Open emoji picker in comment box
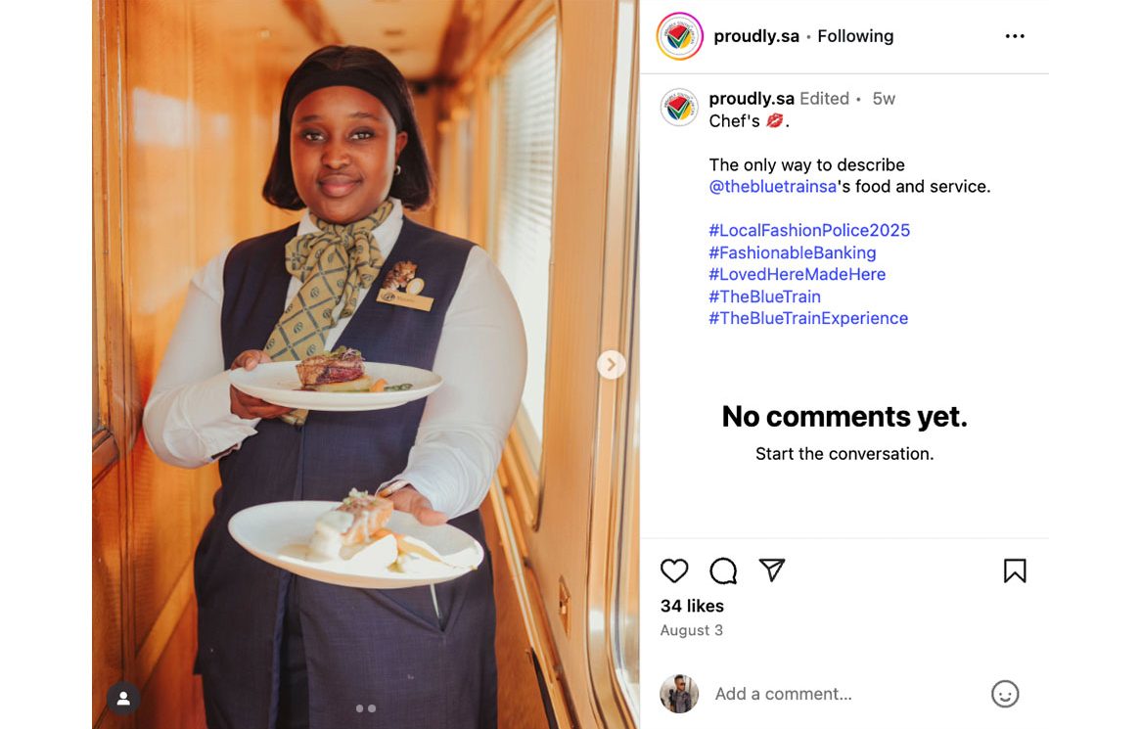This screenshot has height=729, width=1141. pyautogui.click(x=1005, y=694)
